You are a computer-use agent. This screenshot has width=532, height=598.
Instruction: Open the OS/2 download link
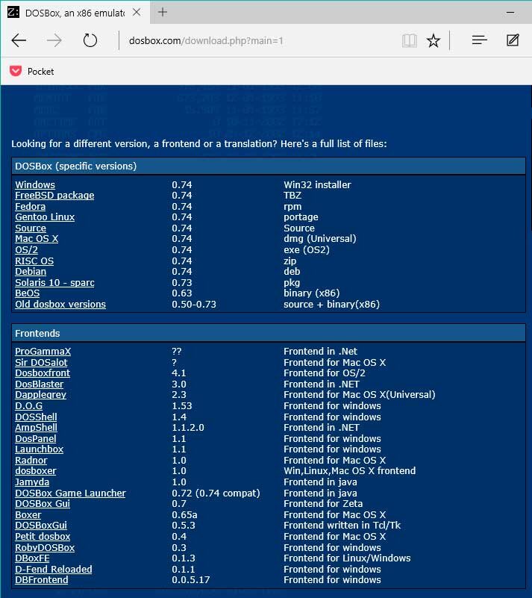(26, 250)
